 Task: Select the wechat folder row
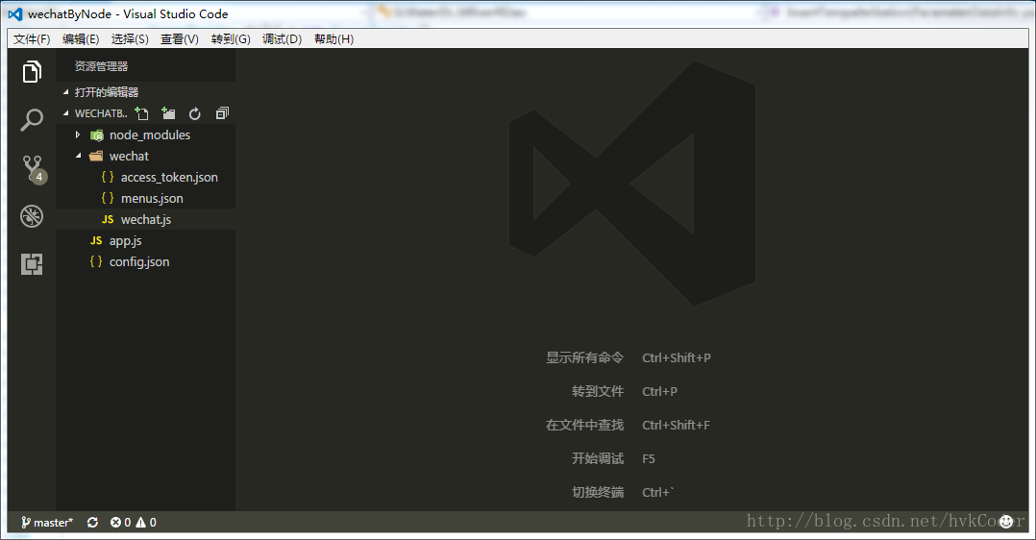click(145, 156)
